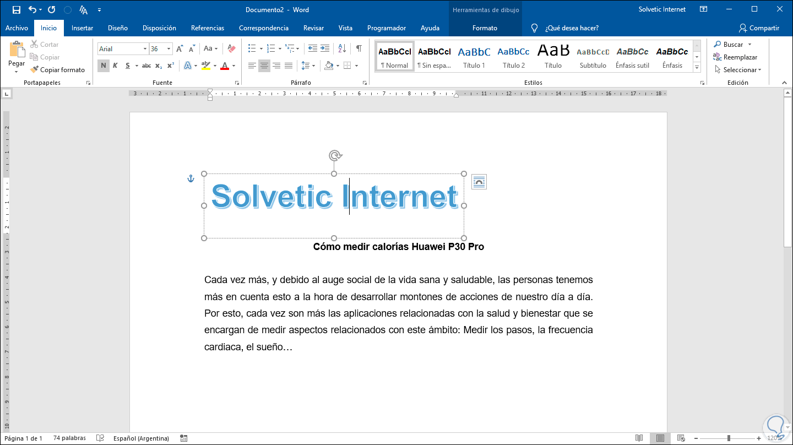793x445 pixels.
Task: Click the Redo/Repeat arrow in the title bar
Action: pyautogui.click(x=52, y=10)
